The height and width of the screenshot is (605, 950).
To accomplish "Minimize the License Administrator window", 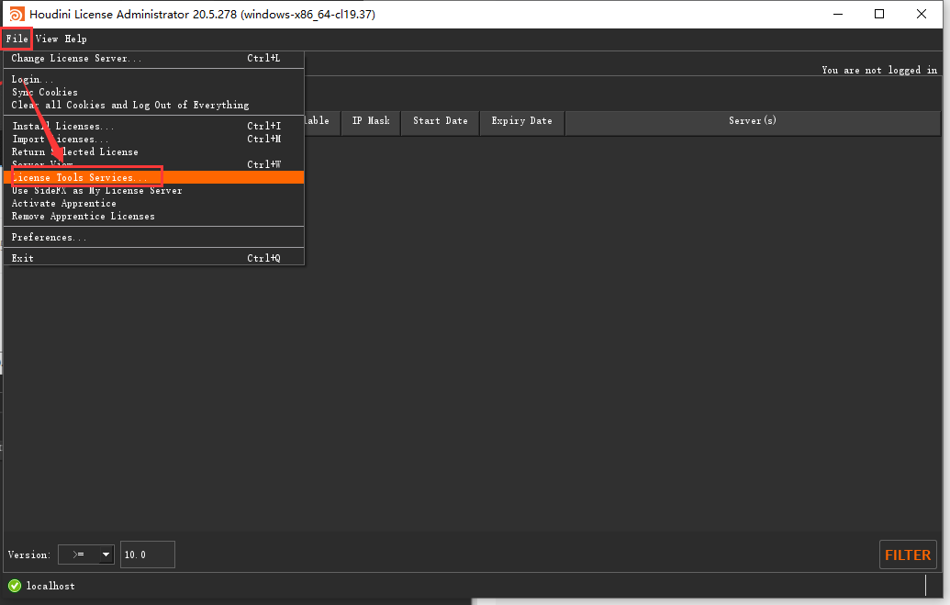I will click(x=838, y=14).
